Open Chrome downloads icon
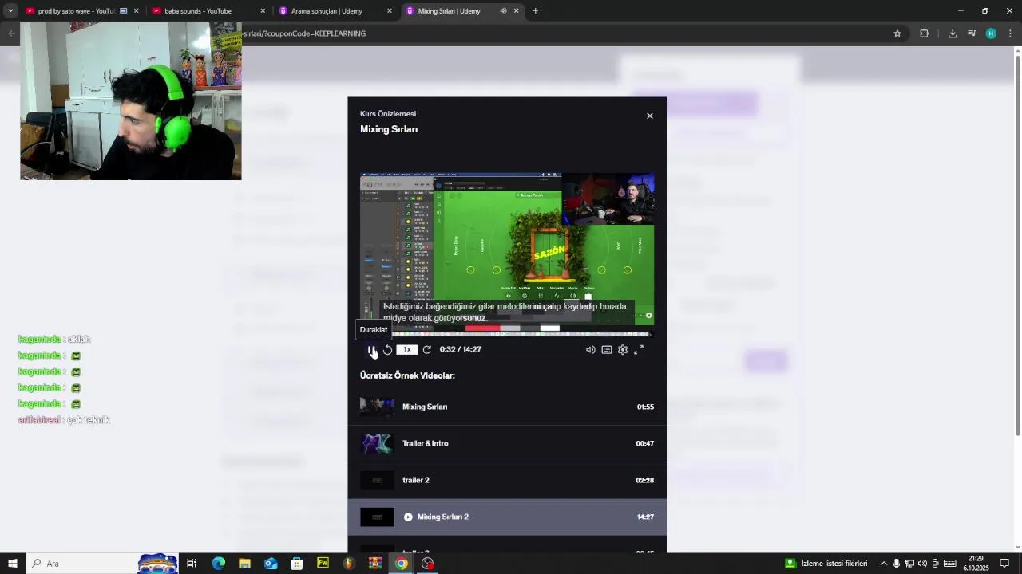Image resolution: width=1022 pixels, height=574 pixels. [x=953, y=33]
